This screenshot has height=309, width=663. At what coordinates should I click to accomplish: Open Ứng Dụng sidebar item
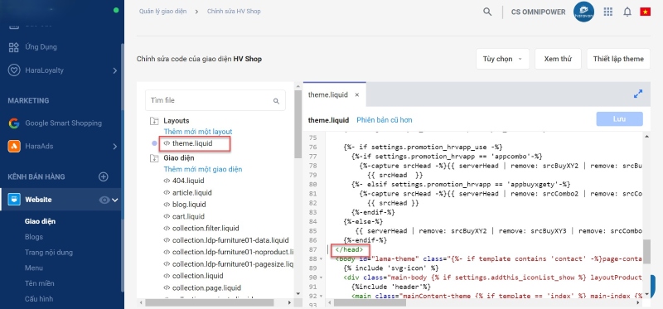(x=41, y=47)
